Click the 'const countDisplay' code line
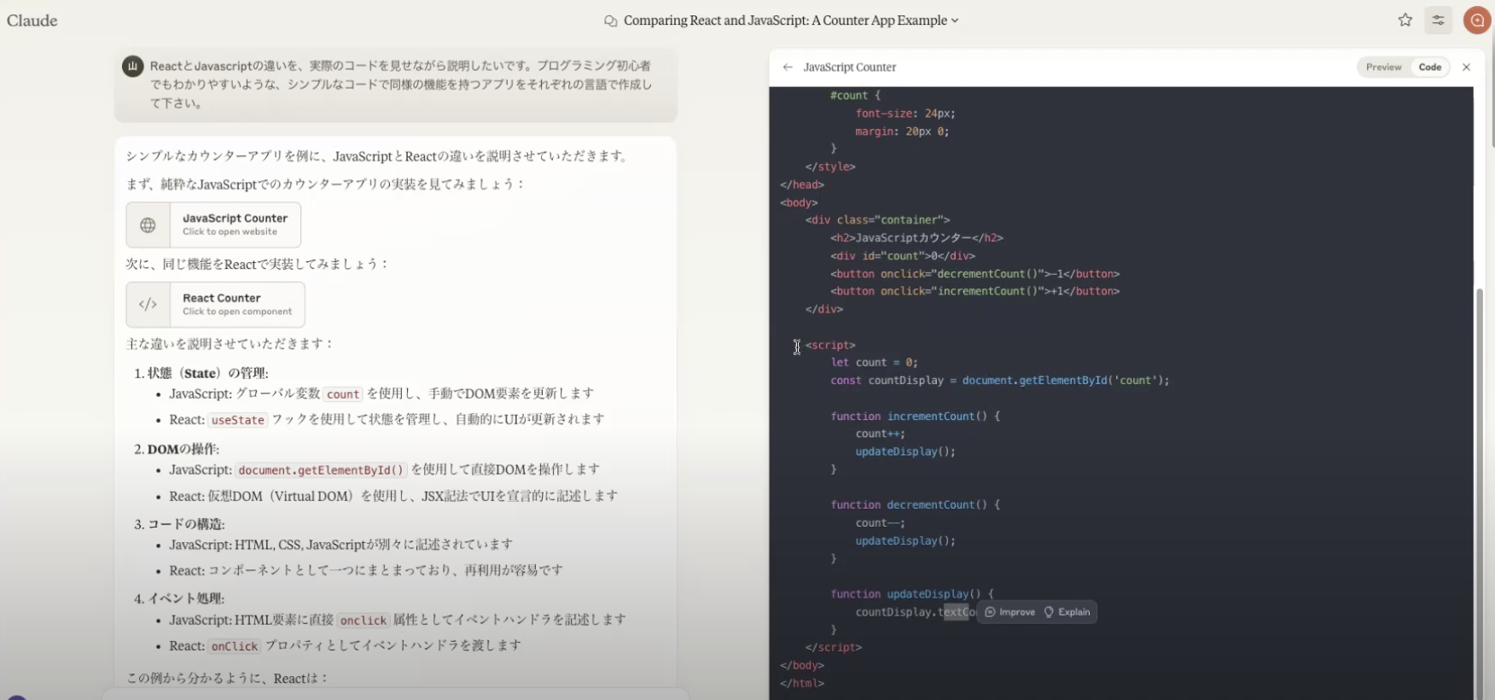Image resolution: width=1495 pixels, height=700 pixels. pyautogui.click(x=1000, y=381)
